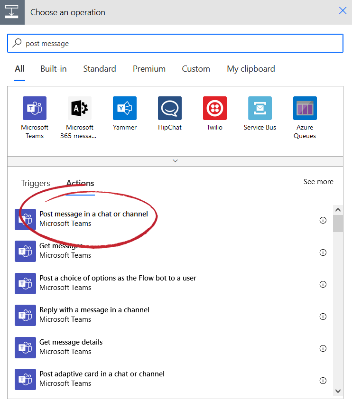Click the See more link
The image size is (352, 411).
pyautogui.click(x=318, y=182)
